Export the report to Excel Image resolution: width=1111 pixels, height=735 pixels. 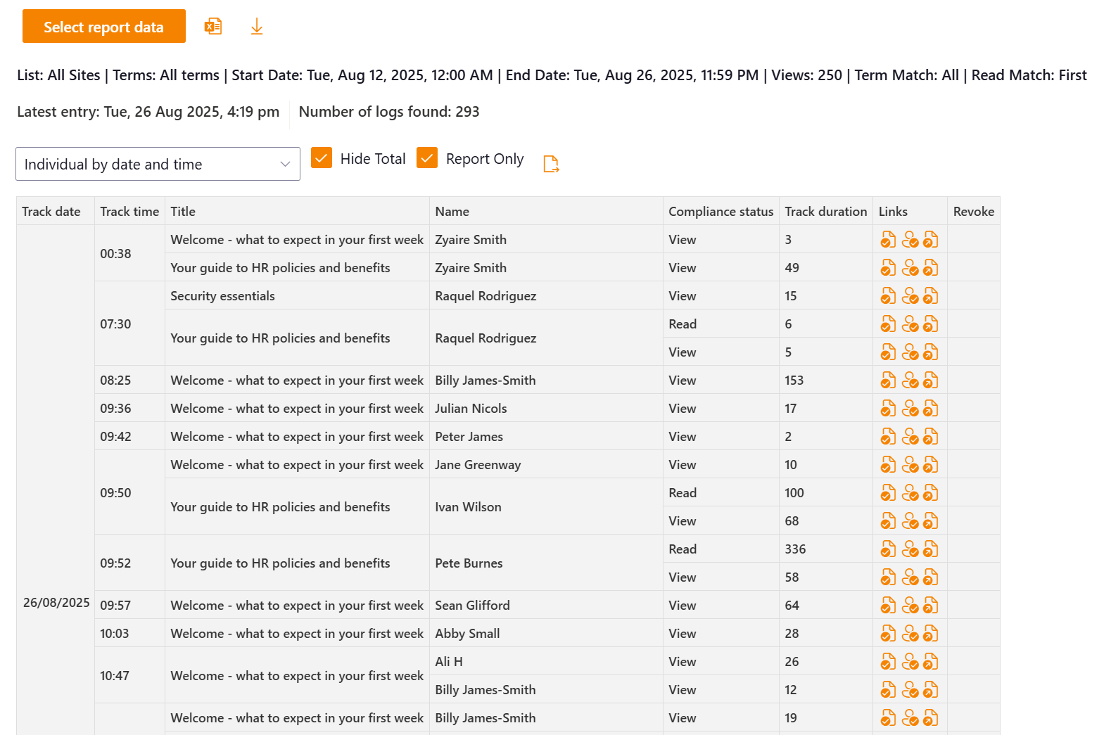point(213,27)
